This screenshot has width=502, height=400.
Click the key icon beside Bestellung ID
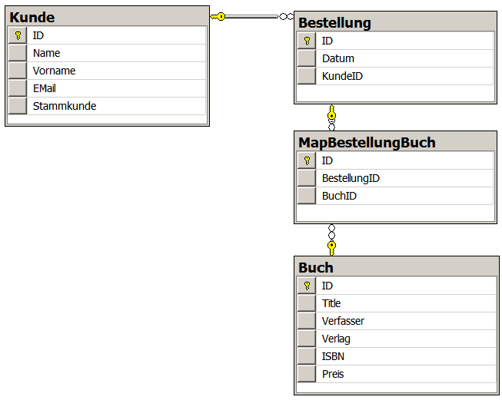[x=307, y=41]
